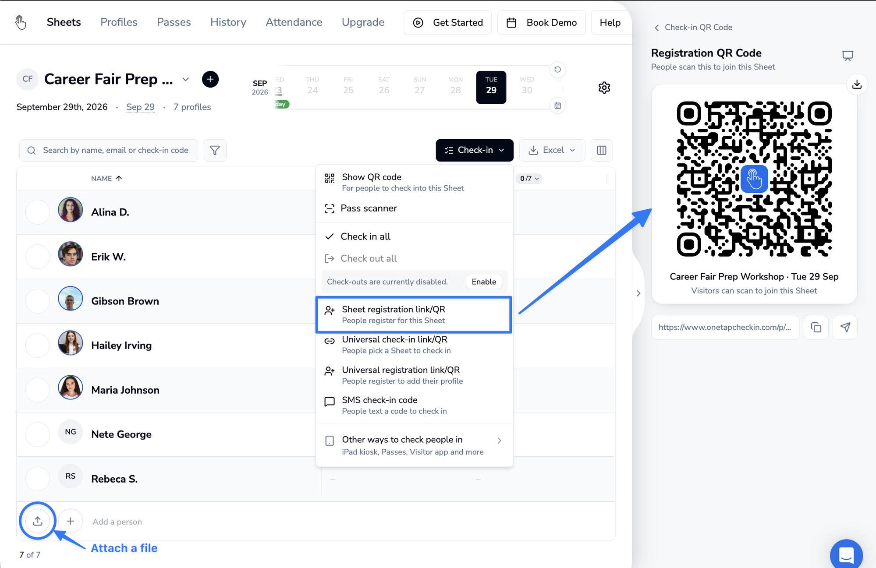This screenshot has height=568, width=876.
Task: Click the upload file icon
Action: (38, 521)
